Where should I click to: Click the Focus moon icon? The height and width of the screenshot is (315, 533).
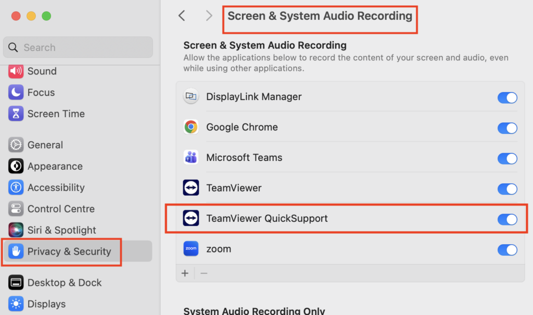pos(16,93)
